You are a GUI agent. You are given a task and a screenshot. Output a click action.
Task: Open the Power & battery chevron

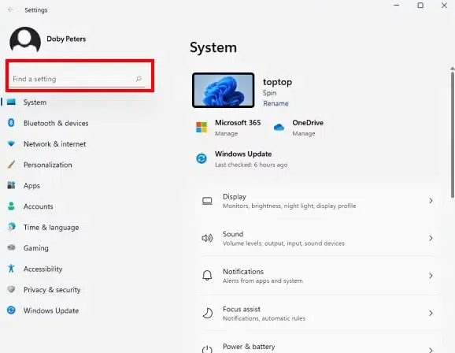coord(431,350)
